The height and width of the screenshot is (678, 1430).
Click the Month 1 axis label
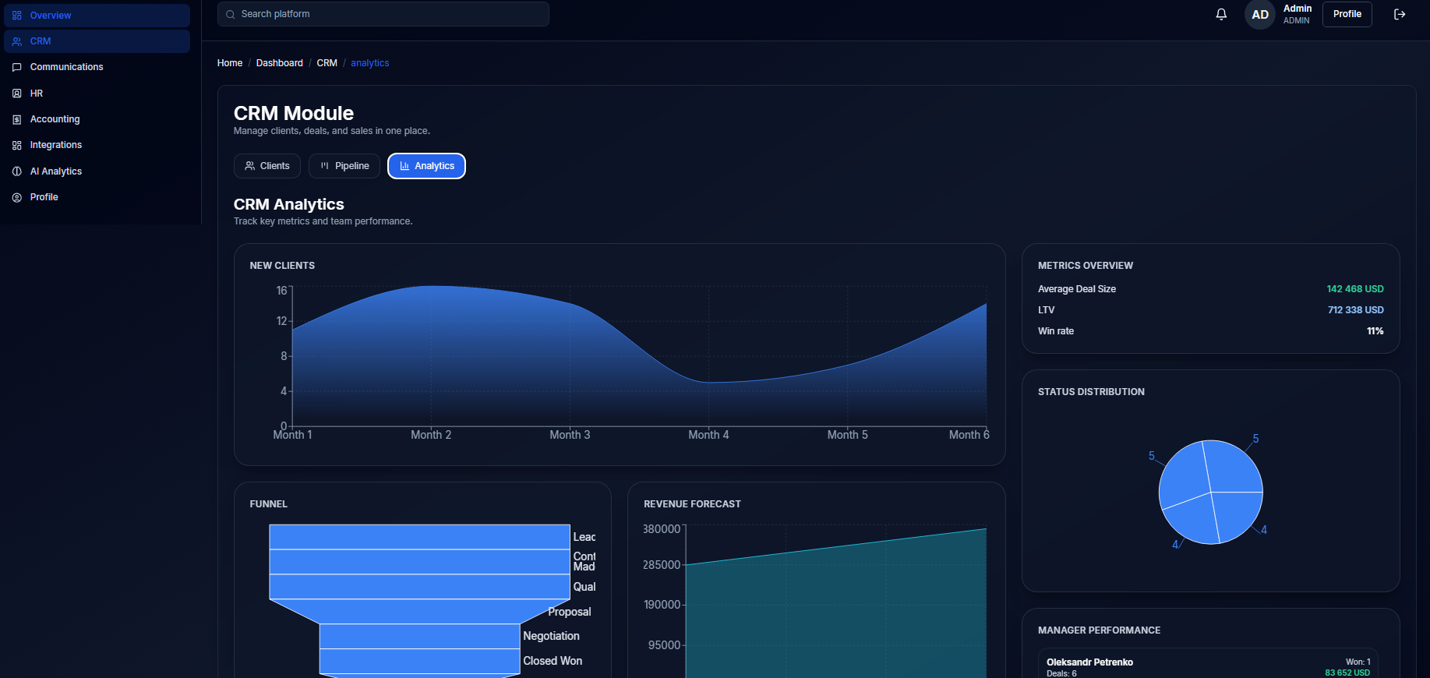[292, 435]
